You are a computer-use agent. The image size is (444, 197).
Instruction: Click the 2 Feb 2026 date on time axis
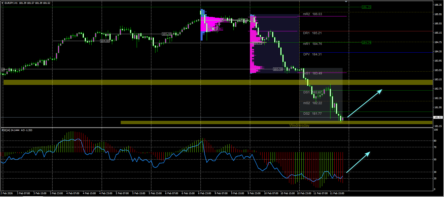point(7,193)
